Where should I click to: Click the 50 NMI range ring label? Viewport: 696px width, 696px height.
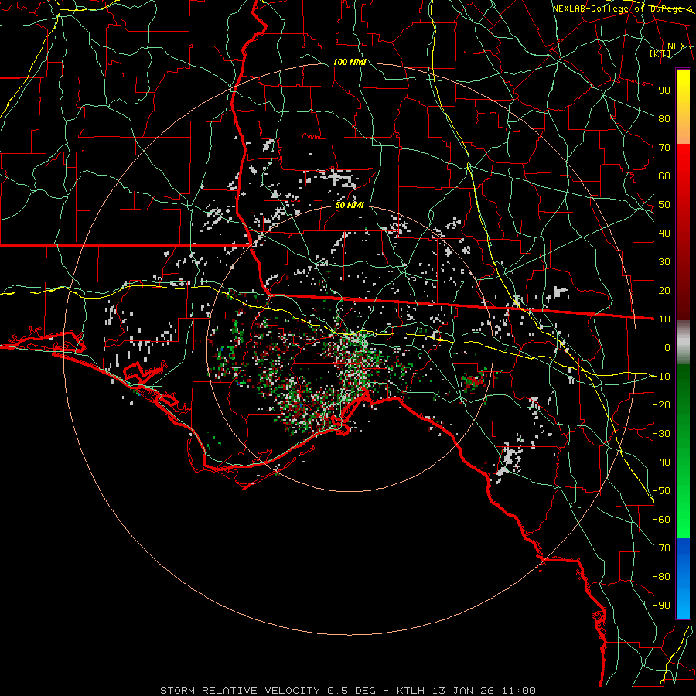tap(350, 205)
